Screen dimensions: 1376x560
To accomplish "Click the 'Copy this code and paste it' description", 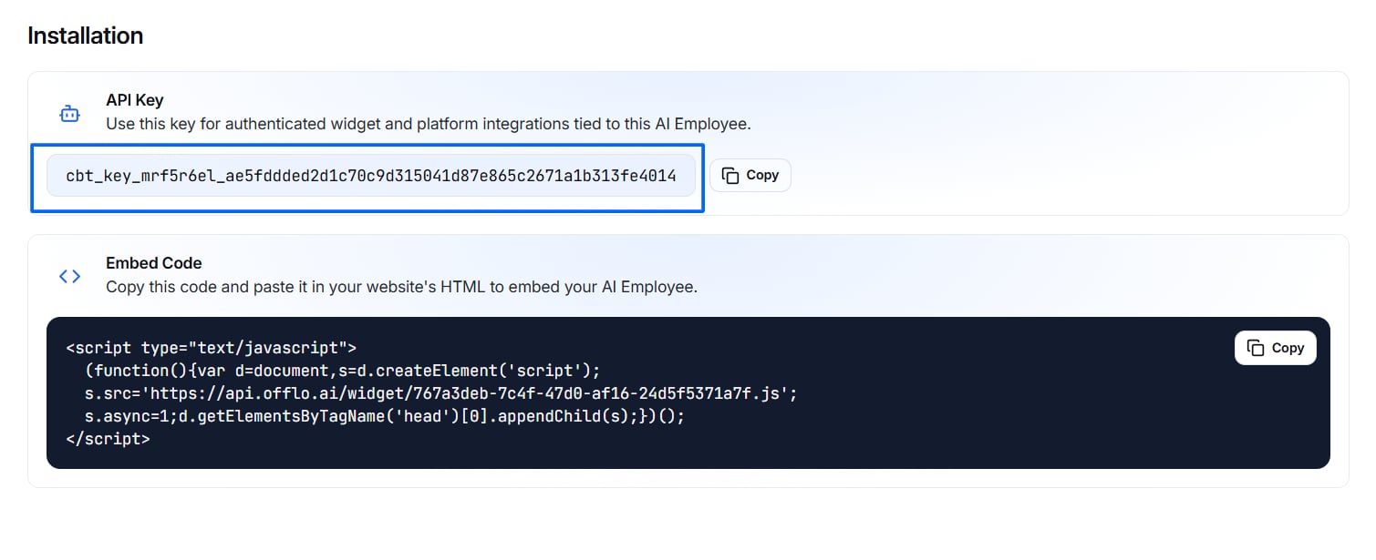I will 401,287.
